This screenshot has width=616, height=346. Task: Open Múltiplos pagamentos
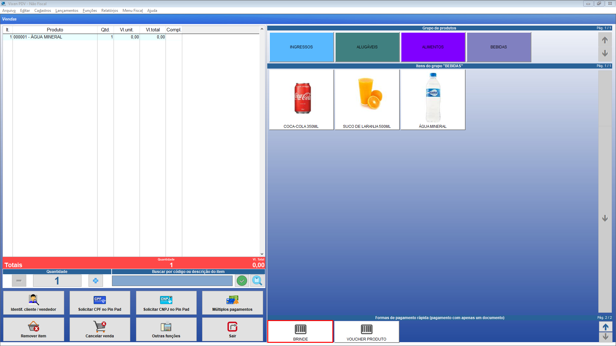pyautogui.click(x=232, y=303)
